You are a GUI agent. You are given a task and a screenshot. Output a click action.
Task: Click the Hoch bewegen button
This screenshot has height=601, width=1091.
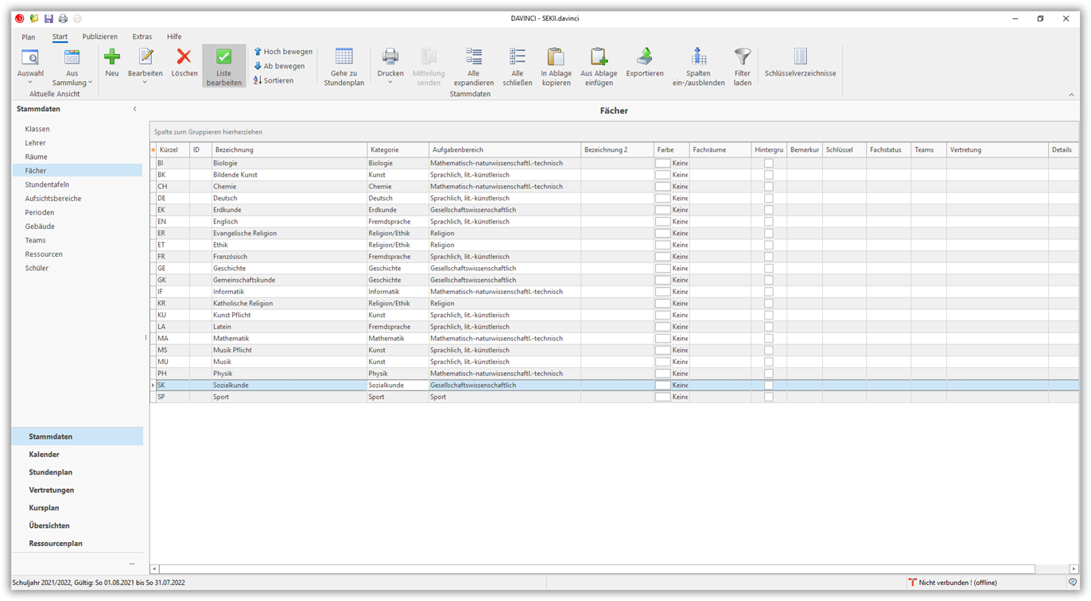coord(282,52)
